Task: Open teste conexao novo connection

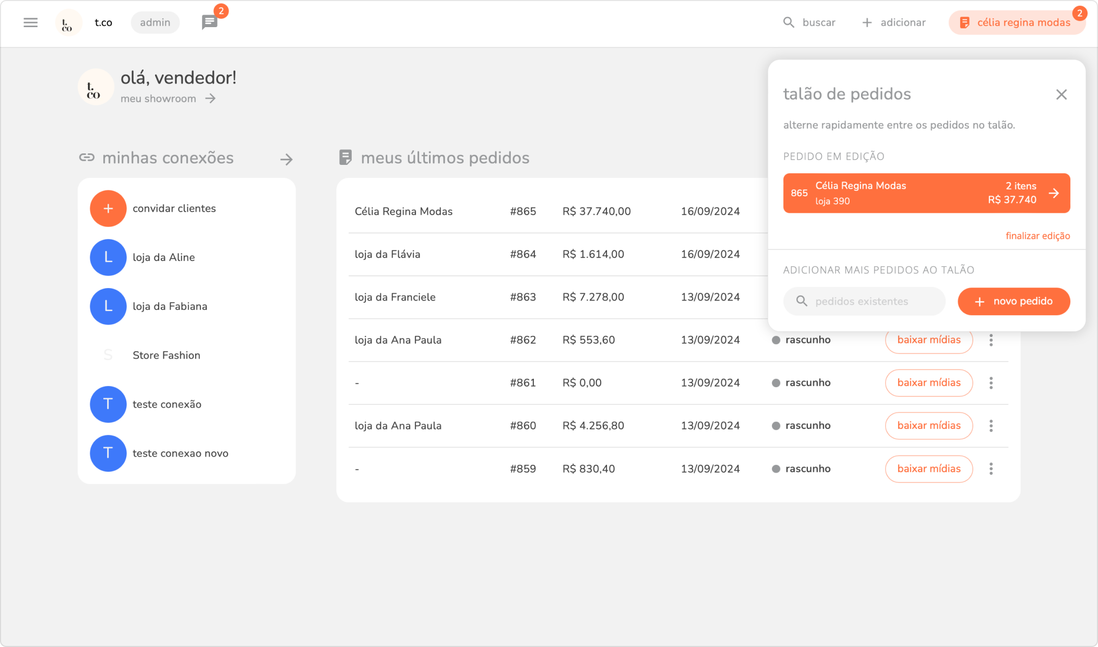Action: point(180,453)
